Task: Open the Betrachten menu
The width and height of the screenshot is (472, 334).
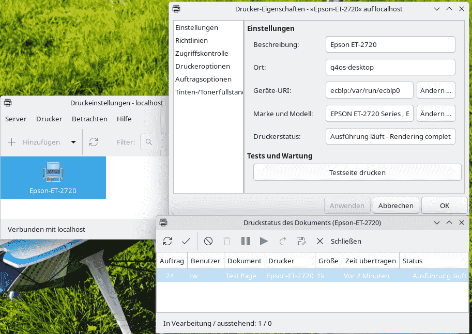Action: click(x=89, y=119)
